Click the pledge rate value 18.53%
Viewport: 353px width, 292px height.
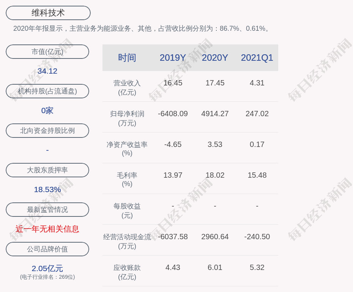click(x=47, y=189)
